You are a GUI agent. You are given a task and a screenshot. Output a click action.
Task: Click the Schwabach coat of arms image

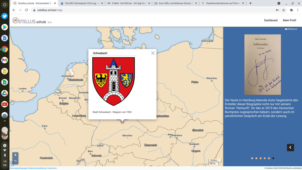[114, 82]
